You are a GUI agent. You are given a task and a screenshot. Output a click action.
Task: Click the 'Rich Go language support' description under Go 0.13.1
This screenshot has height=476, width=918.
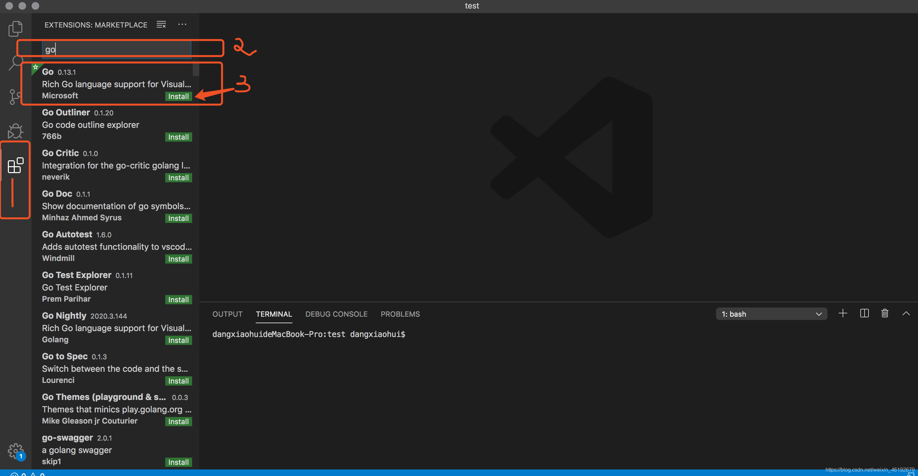tap(116, 84)
